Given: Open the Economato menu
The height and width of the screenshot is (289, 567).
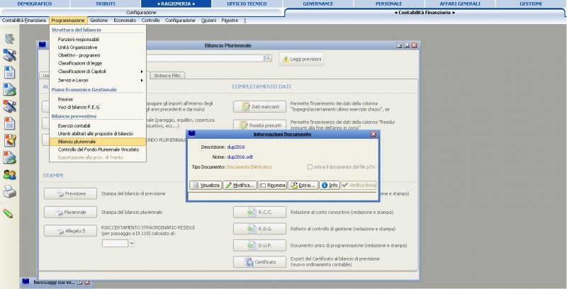Looking at the screenshot, I should (124, 21).
